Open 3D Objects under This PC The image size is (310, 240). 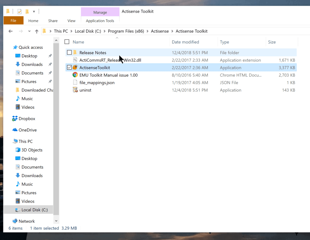click(x=32, y=150)
